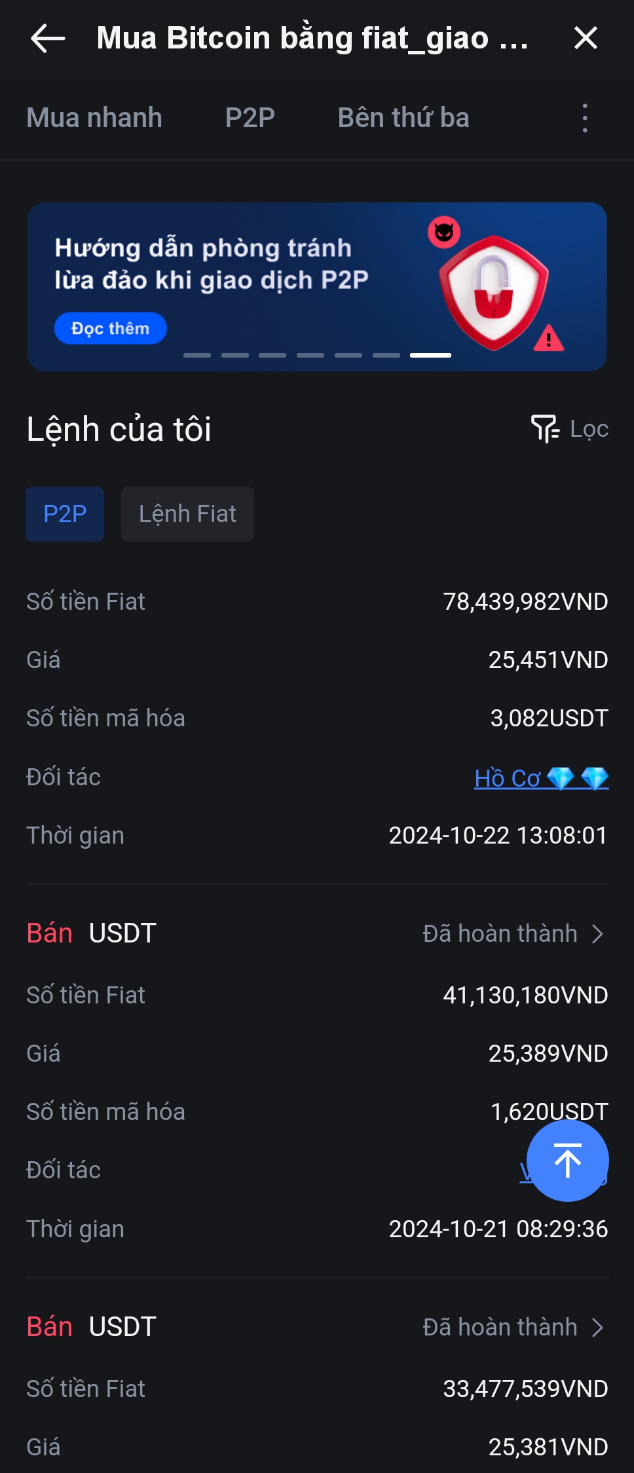634x1473 pixels.
Task: Tap the Đọc thêm banner button
Action: (110, 328)
